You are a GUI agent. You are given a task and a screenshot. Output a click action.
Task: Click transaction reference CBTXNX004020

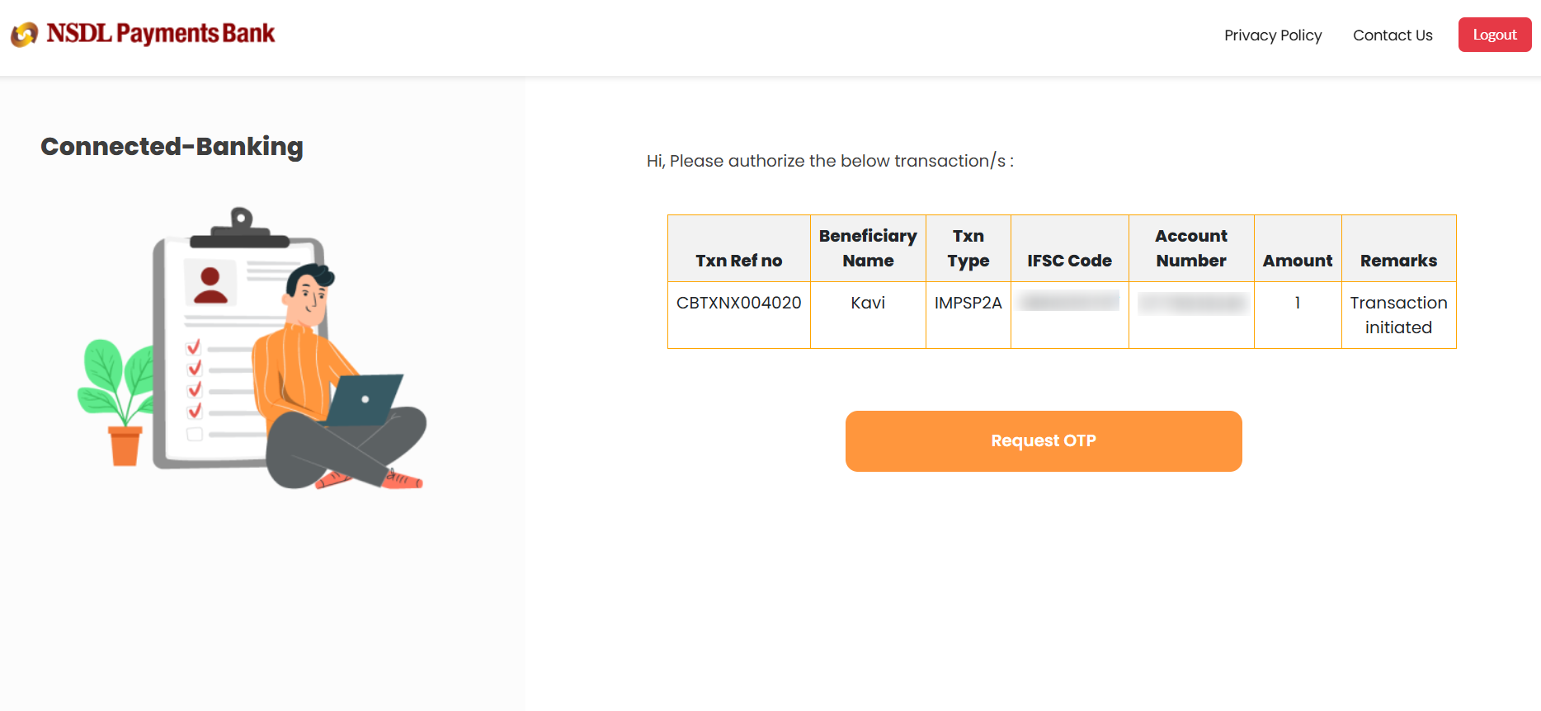(x=738, y=303)
